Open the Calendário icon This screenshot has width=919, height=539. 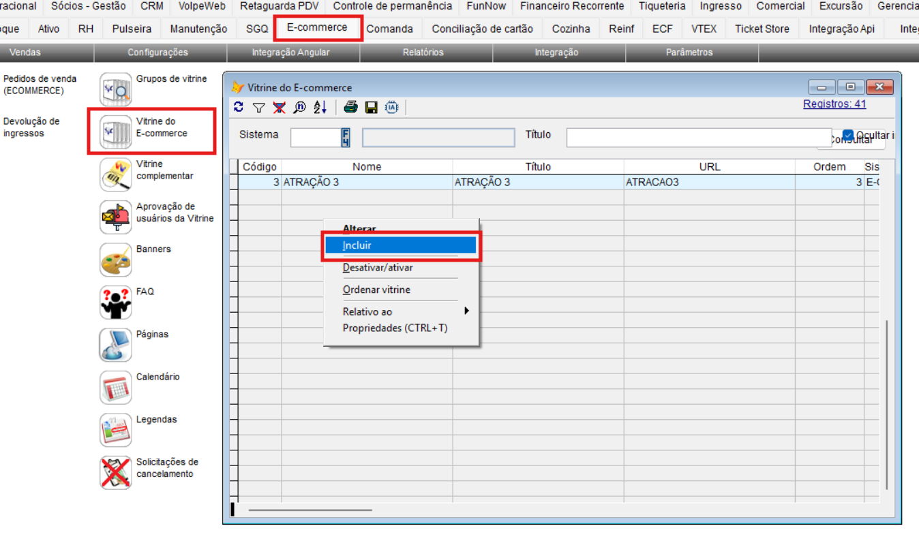116,387
